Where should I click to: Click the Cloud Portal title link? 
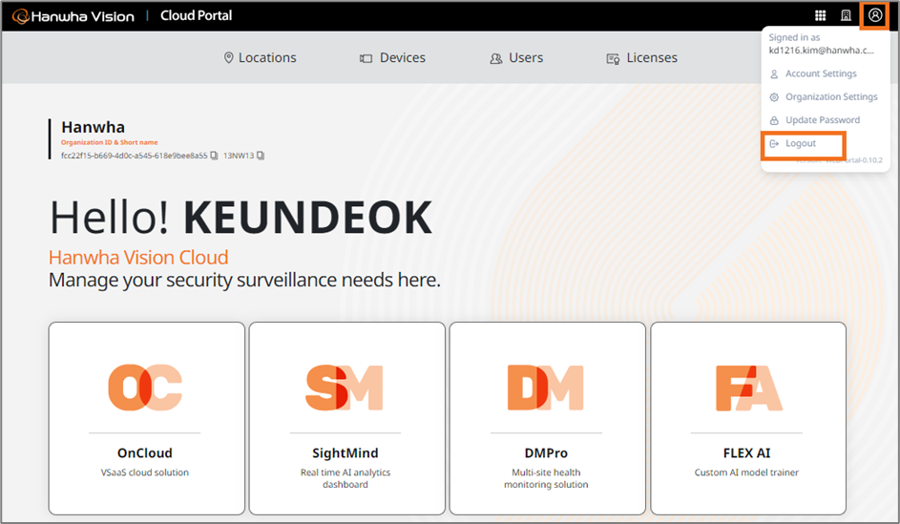(196, 16)
